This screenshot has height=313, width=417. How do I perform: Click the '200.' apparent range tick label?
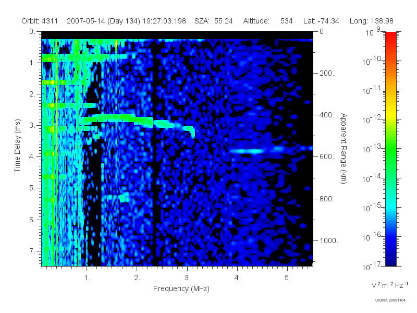tap(327, 73)
